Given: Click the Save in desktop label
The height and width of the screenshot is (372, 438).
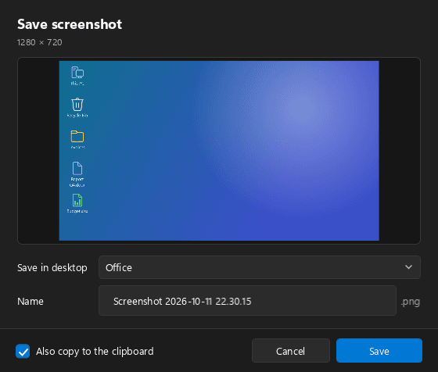Looking at the screenshot, I should [52, 267].
